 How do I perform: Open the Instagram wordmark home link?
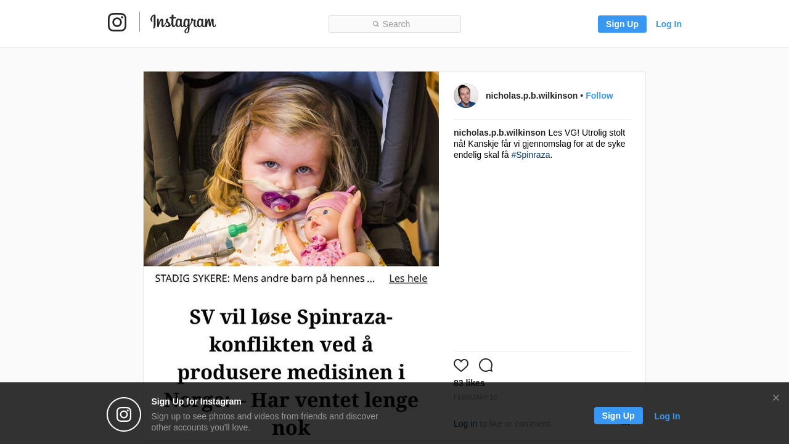(183, 23)
